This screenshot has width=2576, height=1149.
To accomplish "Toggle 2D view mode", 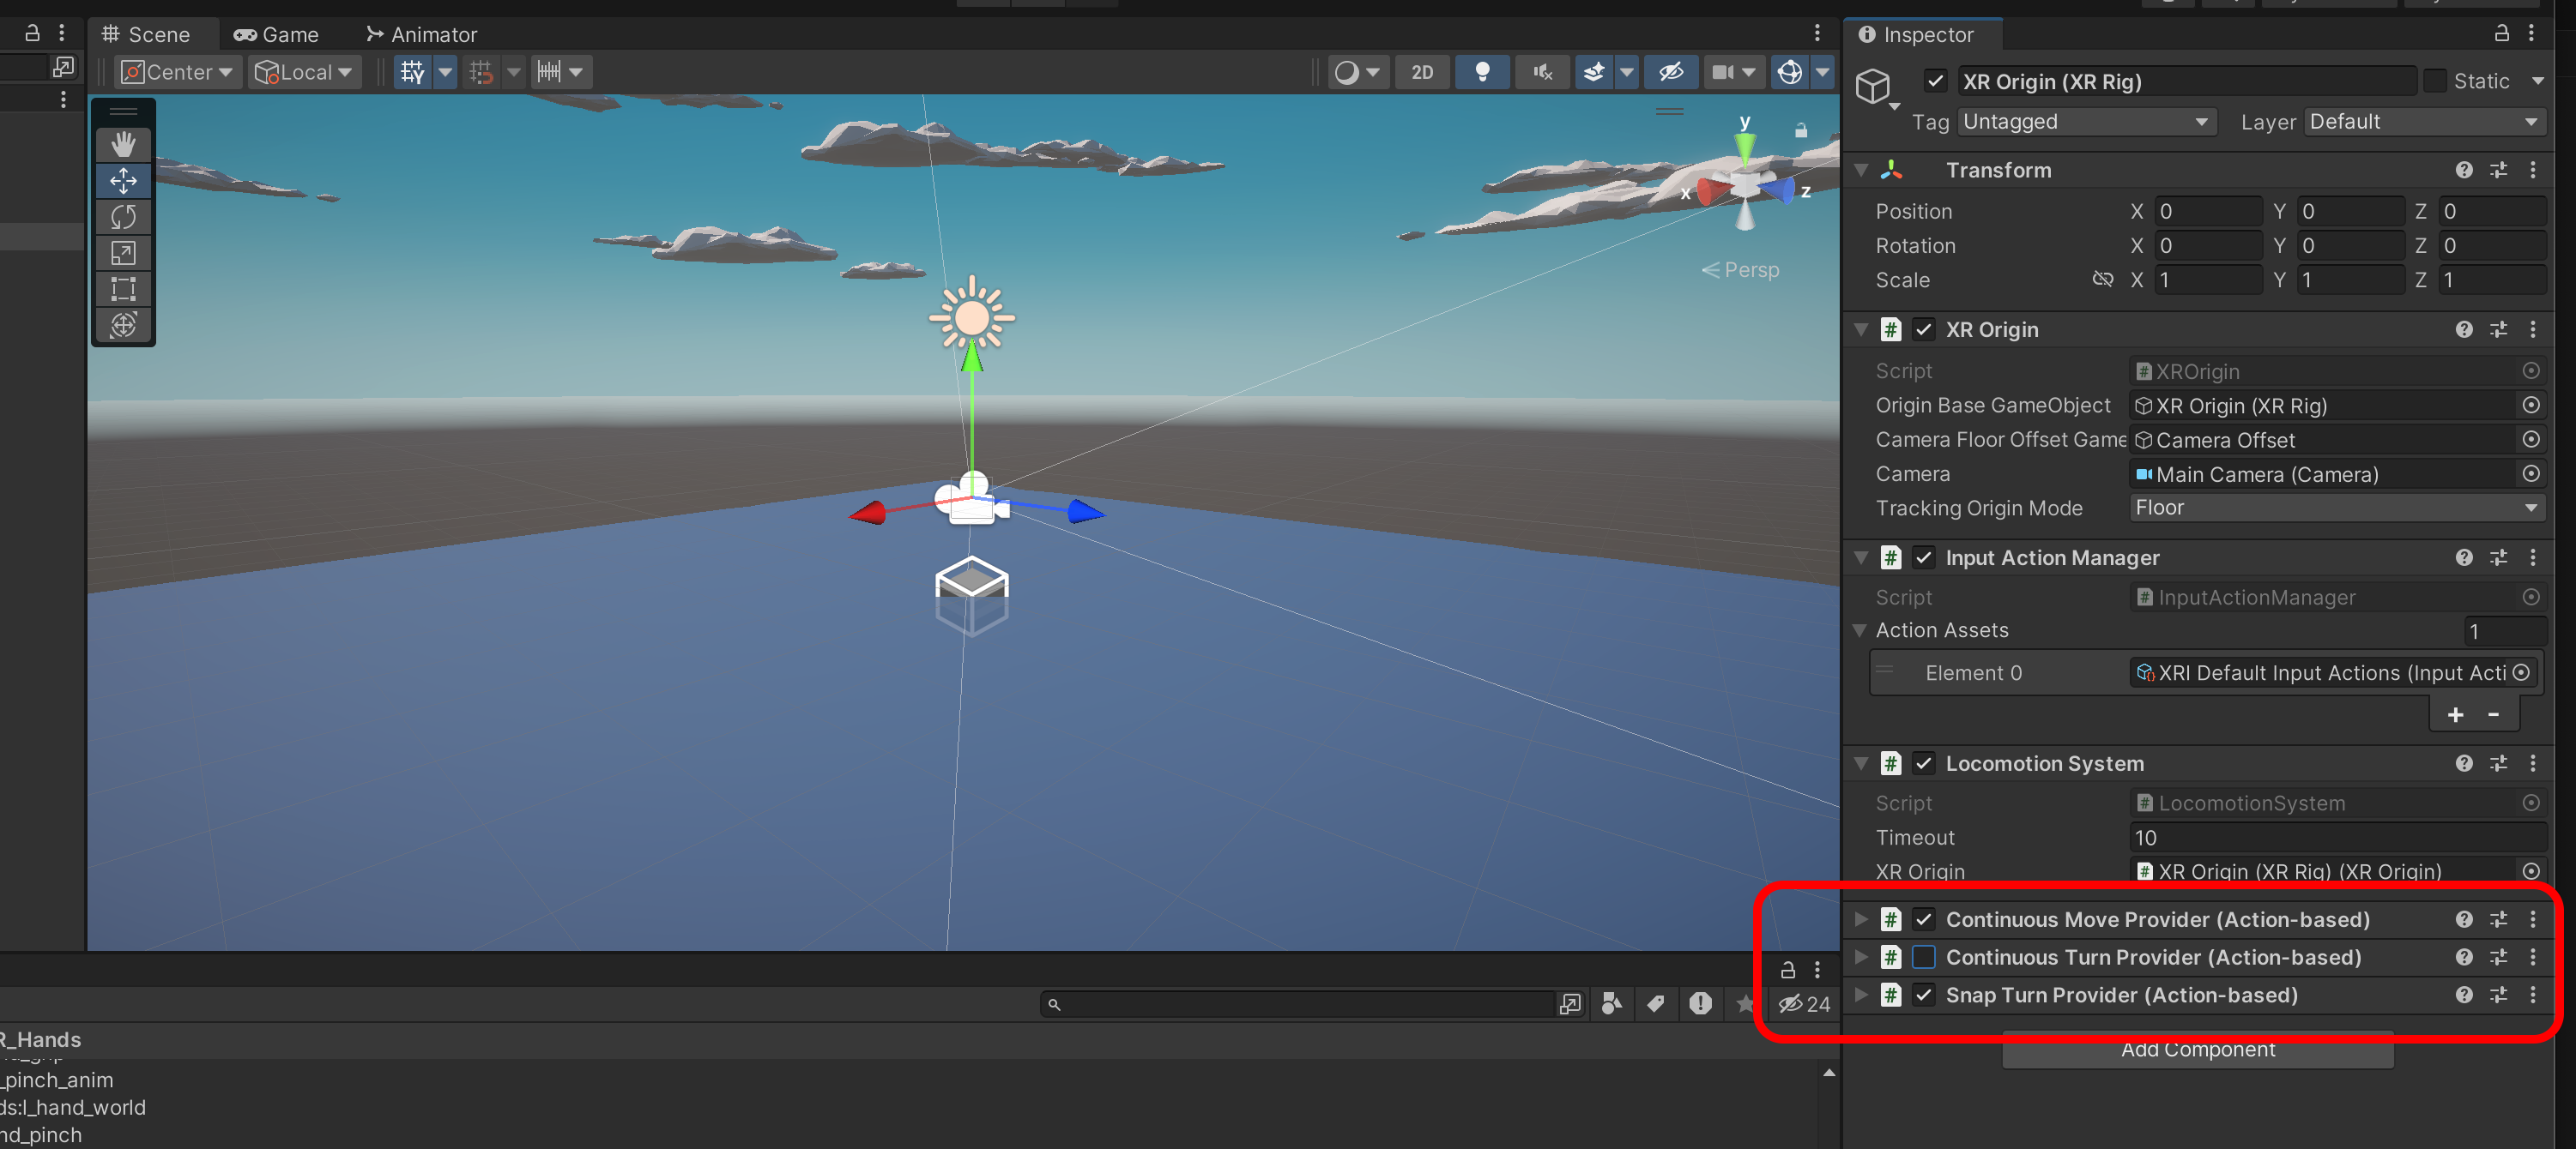I will click(1421, 72).
